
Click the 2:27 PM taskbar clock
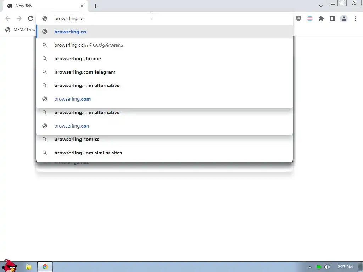(x=345, y=267)
